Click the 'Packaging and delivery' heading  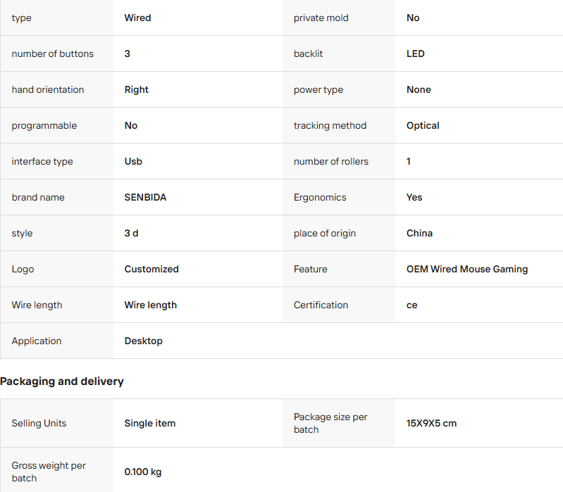62,381
